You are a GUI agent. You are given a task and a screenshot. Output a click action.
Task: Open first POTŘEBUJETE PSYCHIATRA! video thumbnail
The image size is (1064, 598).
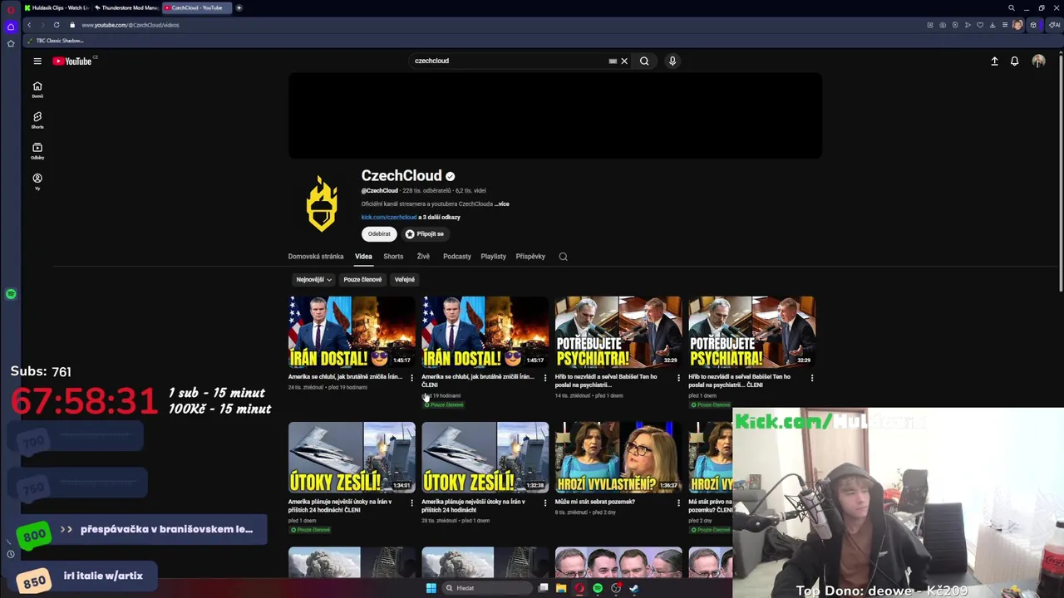(x=618, y=331)
